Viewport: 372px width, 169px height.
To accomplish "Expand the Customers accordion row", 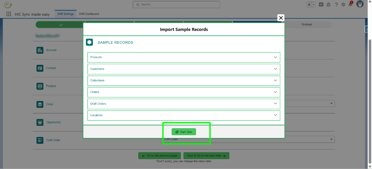I will click(x=184, y=69).
